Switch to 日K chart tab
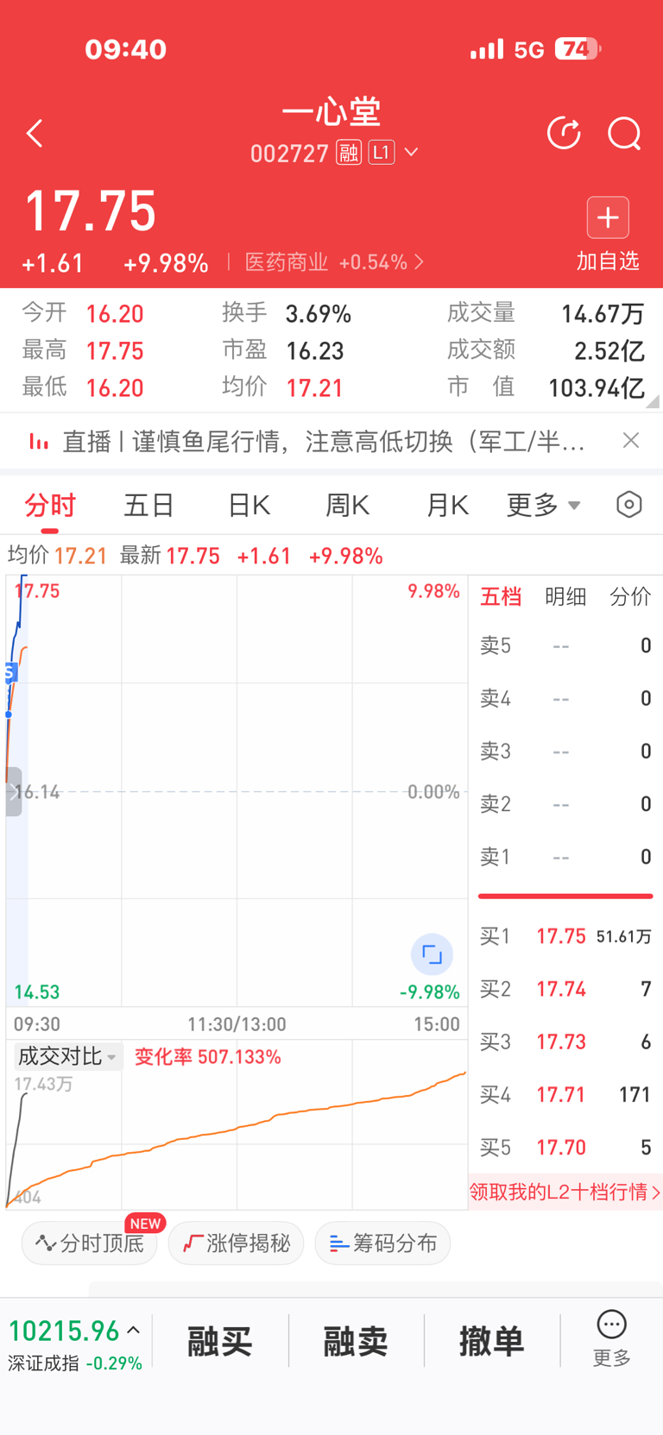 [x=249, y=505]
